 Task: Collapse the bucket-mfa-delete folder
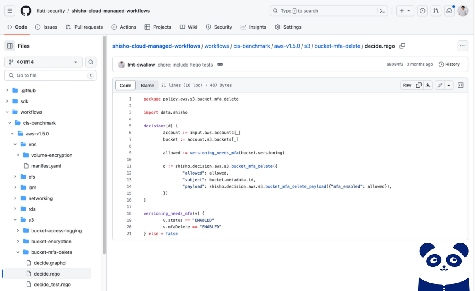pos(18,252)
